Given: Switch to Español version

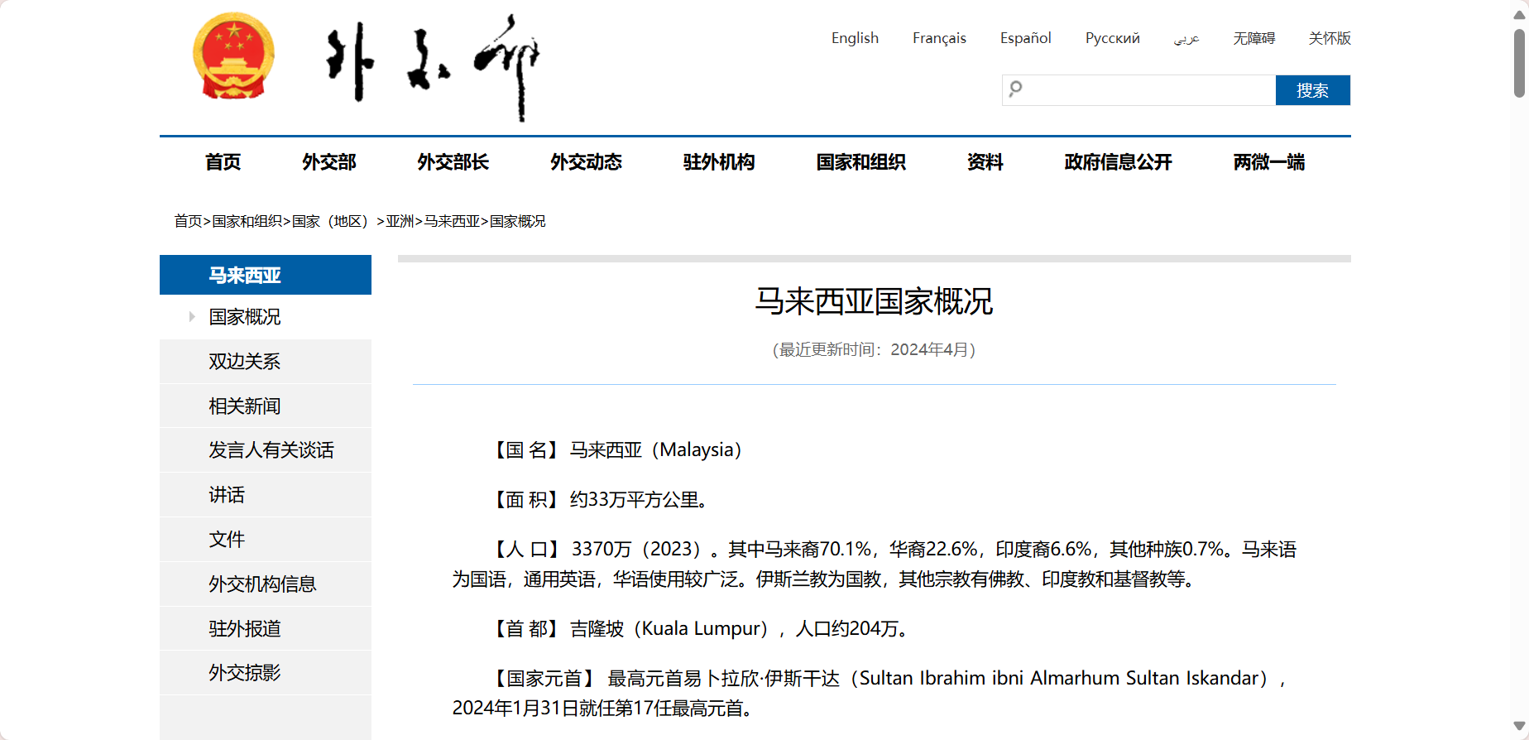Looking at the screenshot, I should (x=1025, y=38).
